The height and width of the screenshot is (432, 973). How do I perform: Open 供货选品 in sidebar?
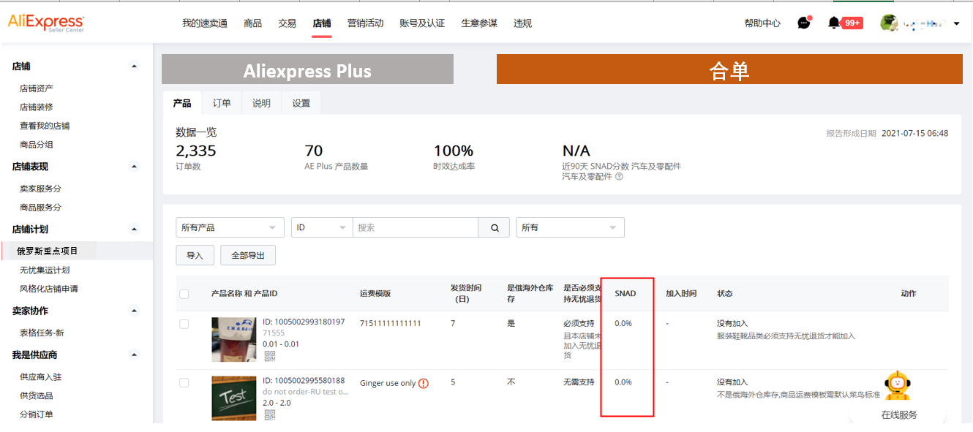[x=37, y=396]
